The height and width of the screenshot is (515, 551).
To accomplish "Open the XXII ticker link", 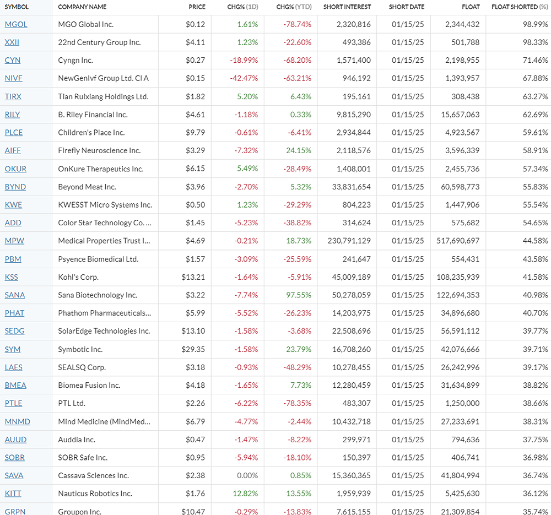I will point(12,42).
